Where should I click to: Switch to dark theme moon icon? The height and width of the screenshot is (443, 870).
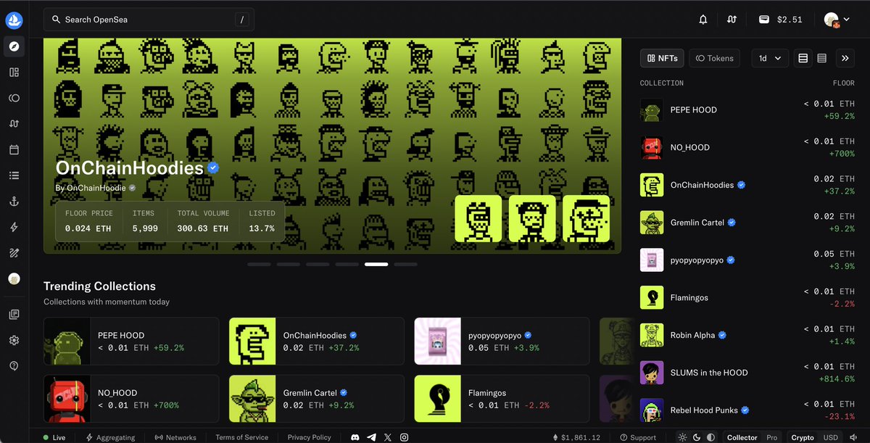(697, 437)
